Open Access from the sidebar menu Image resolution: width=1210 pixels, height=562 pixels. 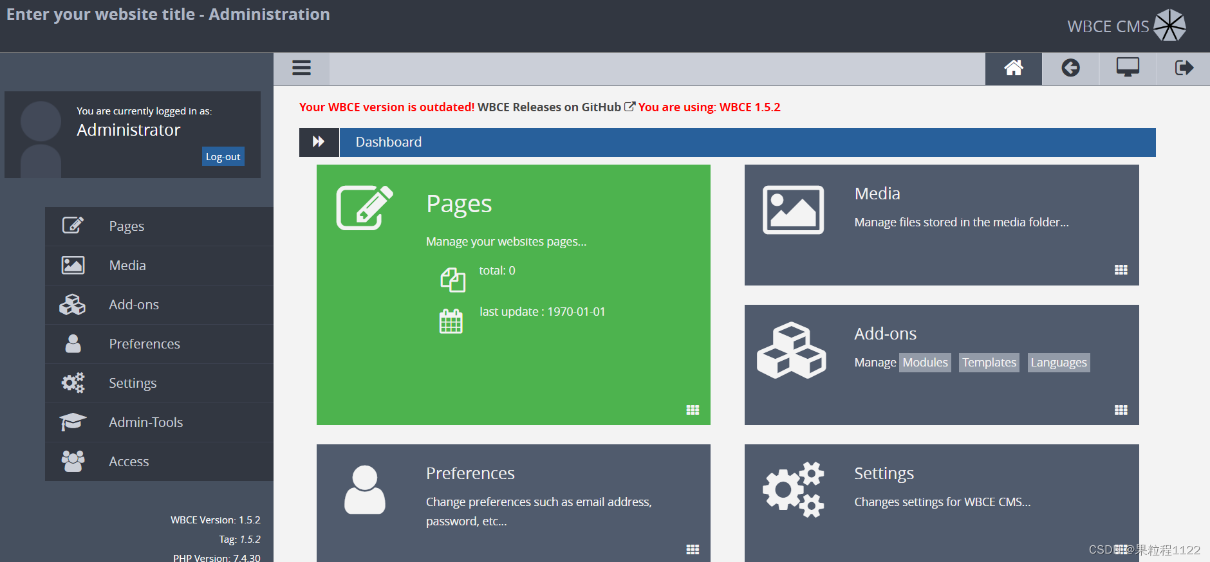[x=159, y=462]
